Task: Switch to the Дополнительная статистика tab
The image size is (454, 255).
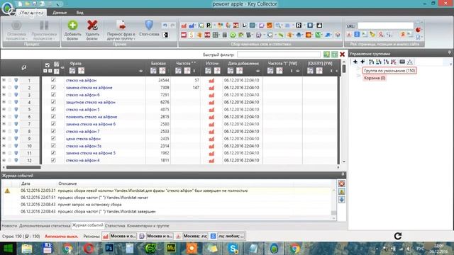Action: coord(45,226)
